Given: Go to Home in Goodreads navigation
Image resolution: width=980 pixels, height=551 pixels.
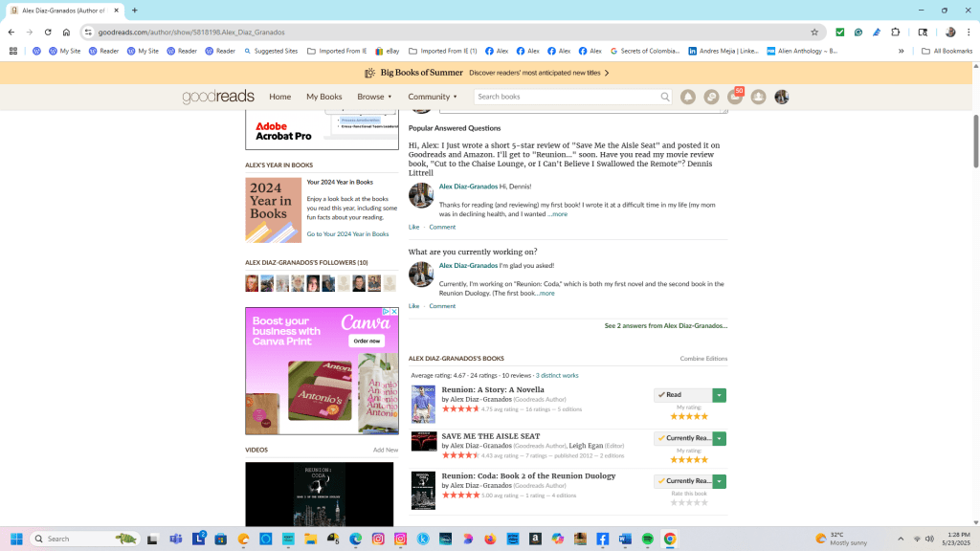Looking at the screenshot, I should (279, 97).
